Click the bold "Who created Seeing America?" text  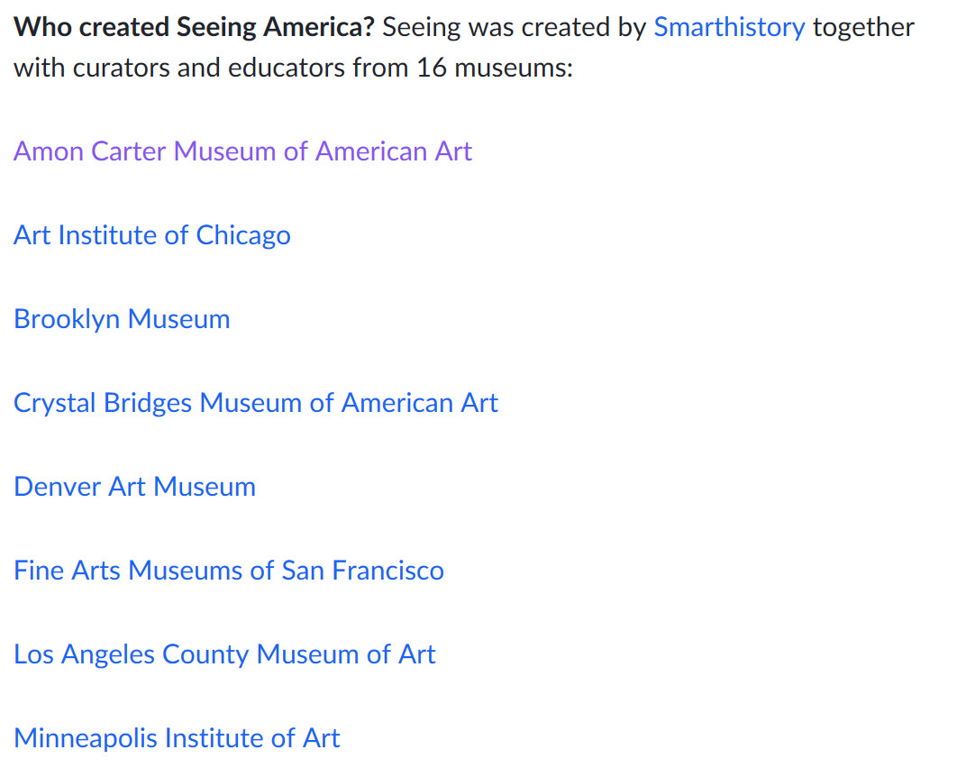pyautogui.click(x=194, y=27)
